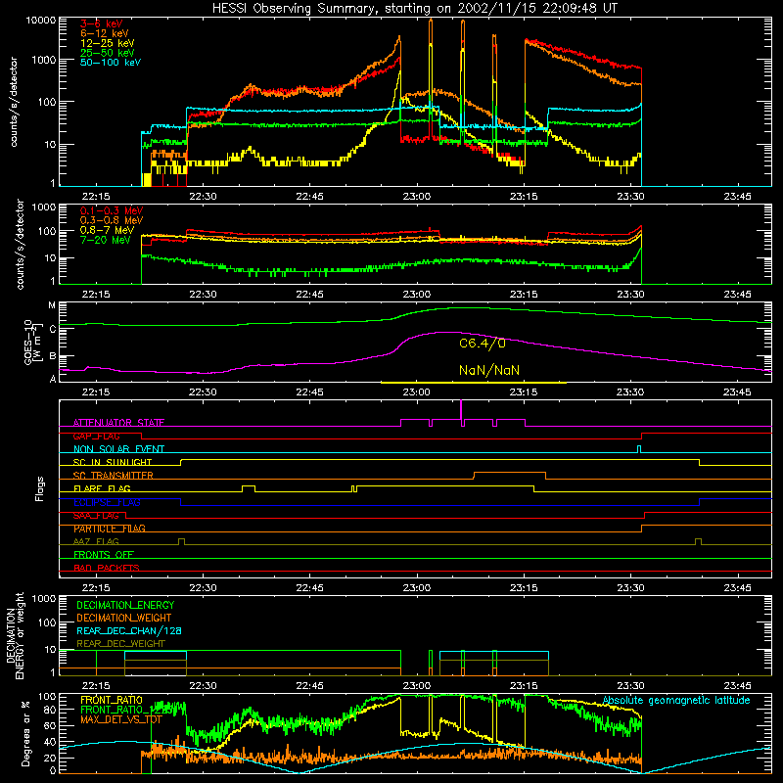Click the 22:30 tick under the GOES panel
Screen dimensions: 783x783
203,392
